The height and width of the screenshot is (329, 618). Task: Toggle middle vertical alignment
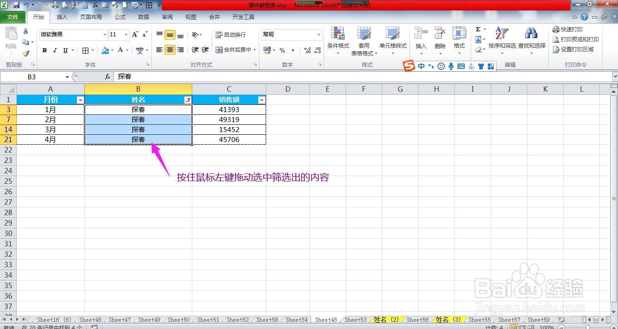(x=170, y=34)
